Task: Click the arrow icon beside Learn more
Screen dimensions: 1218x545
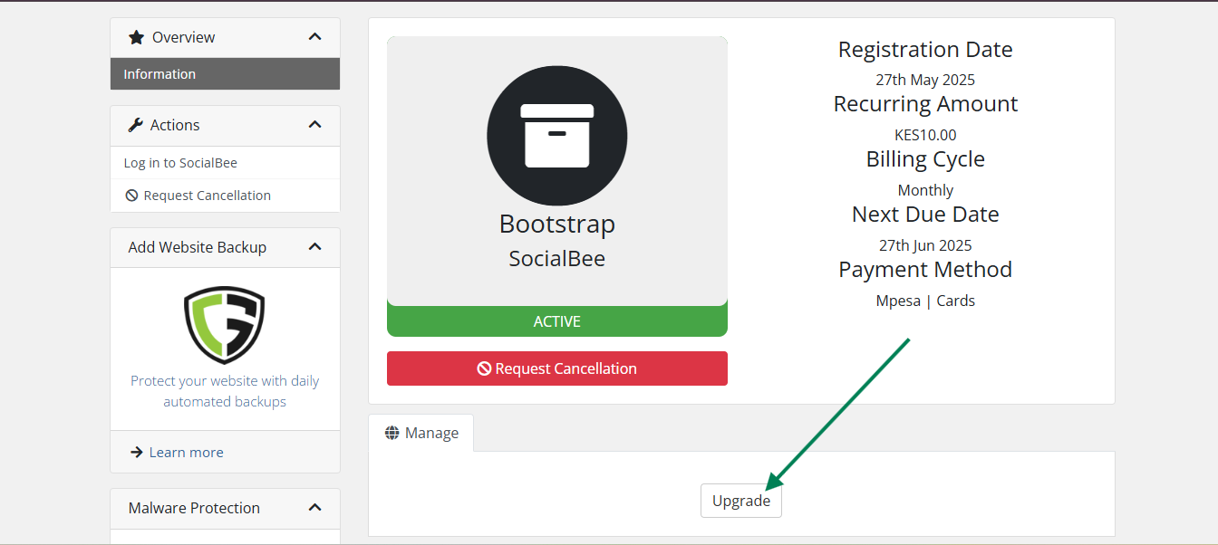Action: 136,453
